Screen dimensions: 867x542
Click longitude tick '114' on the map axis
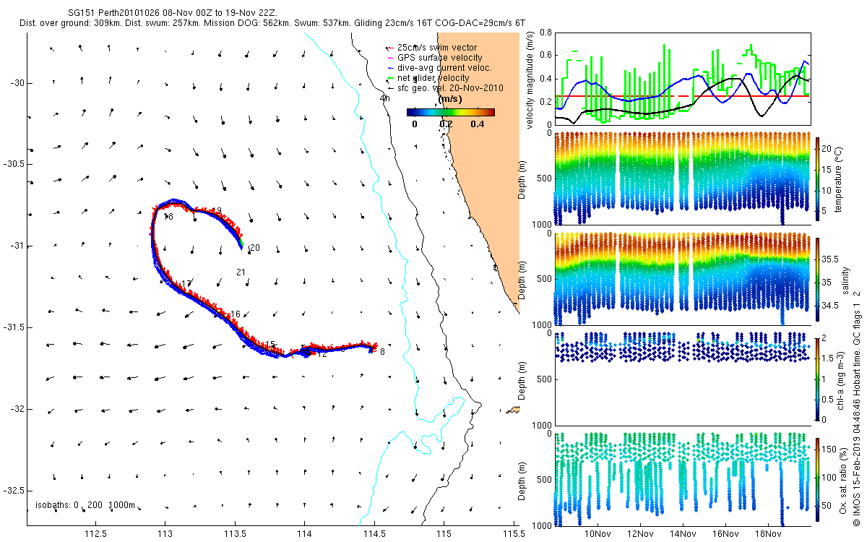305,534
